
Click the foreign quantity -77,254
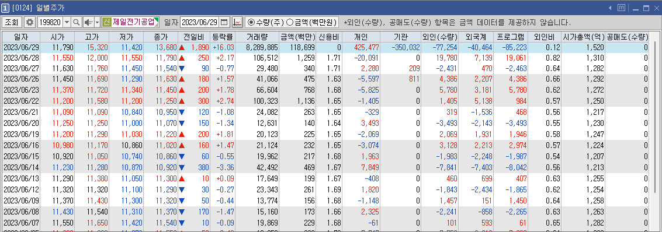[445, 48]
